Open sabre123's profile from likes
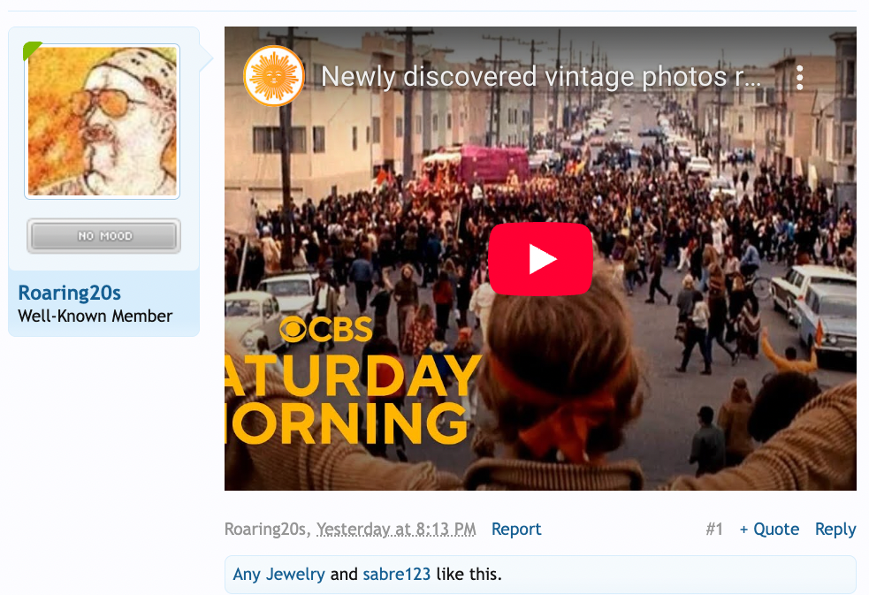869x595 pixels. coord(396,575)
